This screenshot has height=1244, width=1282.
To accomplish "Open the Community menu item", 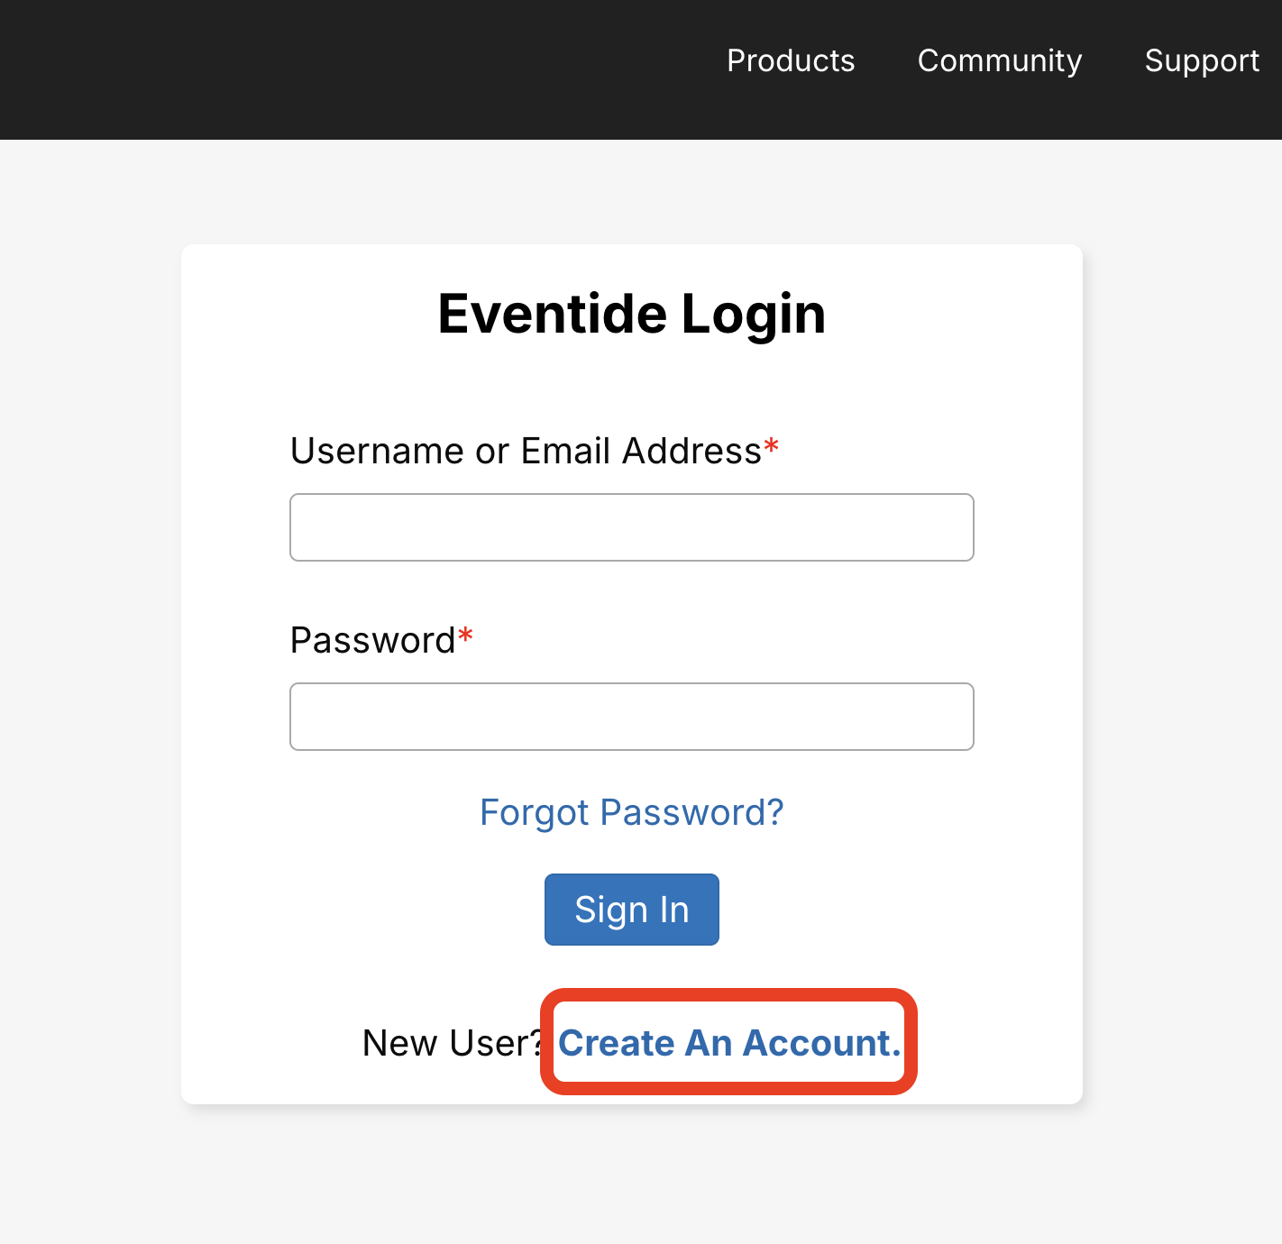I will tap(999, 60).
